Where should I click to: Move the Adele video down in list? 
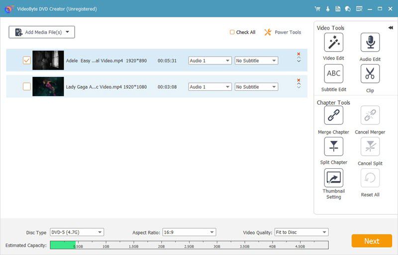coord(299,61)
